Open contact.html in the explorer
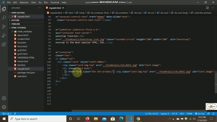The width and height of the screenshot is (217, 122). (x=23, y=39)
